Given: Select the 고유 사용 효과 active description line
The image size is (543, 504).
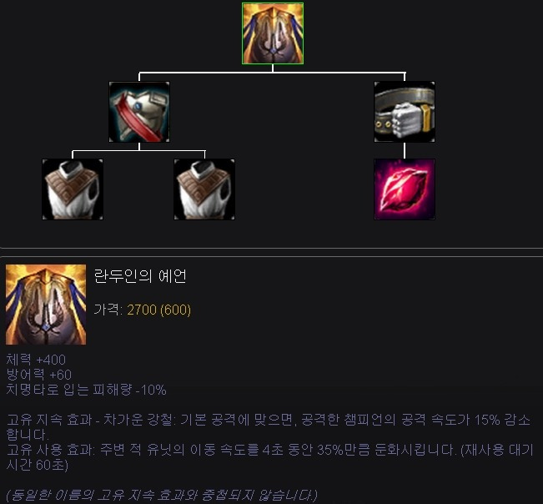Looking at the screenshot, I should pos(269,457).
